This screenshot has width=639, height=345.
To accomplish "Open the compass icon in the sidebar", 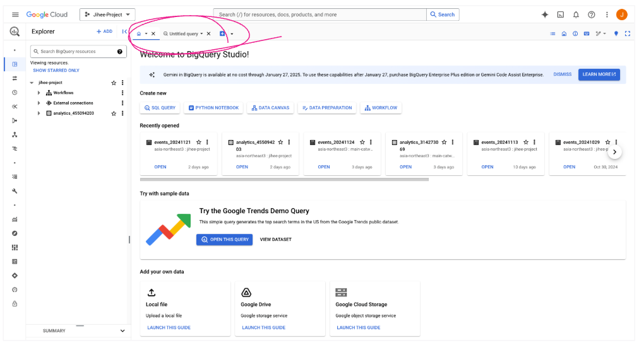I will 15,233.
